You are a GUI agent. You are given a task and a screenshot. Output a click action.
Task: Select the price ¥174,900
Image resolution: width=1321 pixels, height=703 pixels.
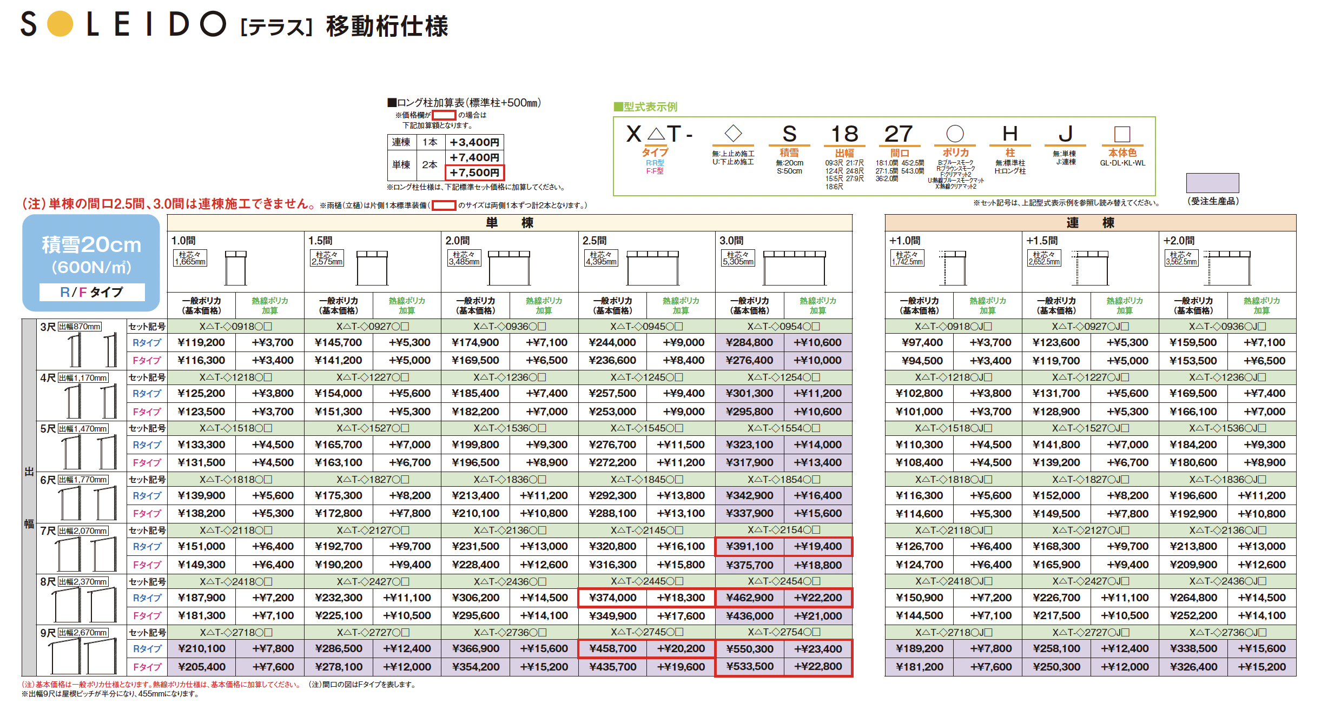pos(475,342)
